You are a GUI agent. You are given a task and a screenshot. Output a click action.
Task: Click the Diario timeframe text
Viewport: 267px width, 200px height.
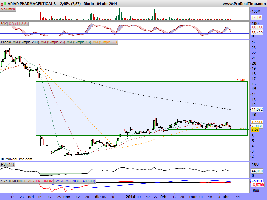click(89, 4)
